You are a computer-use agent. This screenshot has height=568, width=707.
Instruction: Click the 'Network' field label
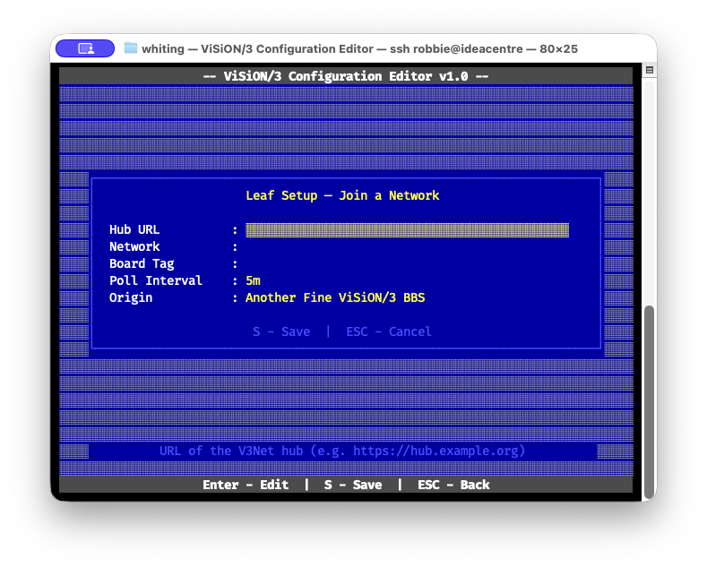point(134,247)
